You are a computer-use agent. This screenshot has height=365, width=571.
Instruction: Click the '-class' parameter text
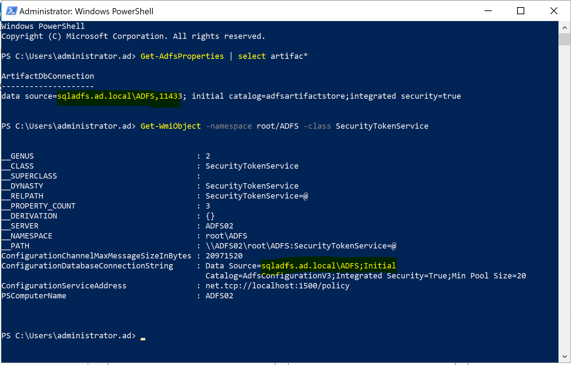coord(317,126)
